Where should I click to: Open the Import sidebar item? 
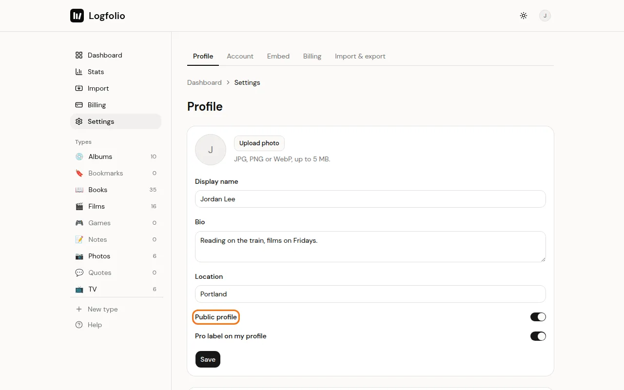(116, 88)
